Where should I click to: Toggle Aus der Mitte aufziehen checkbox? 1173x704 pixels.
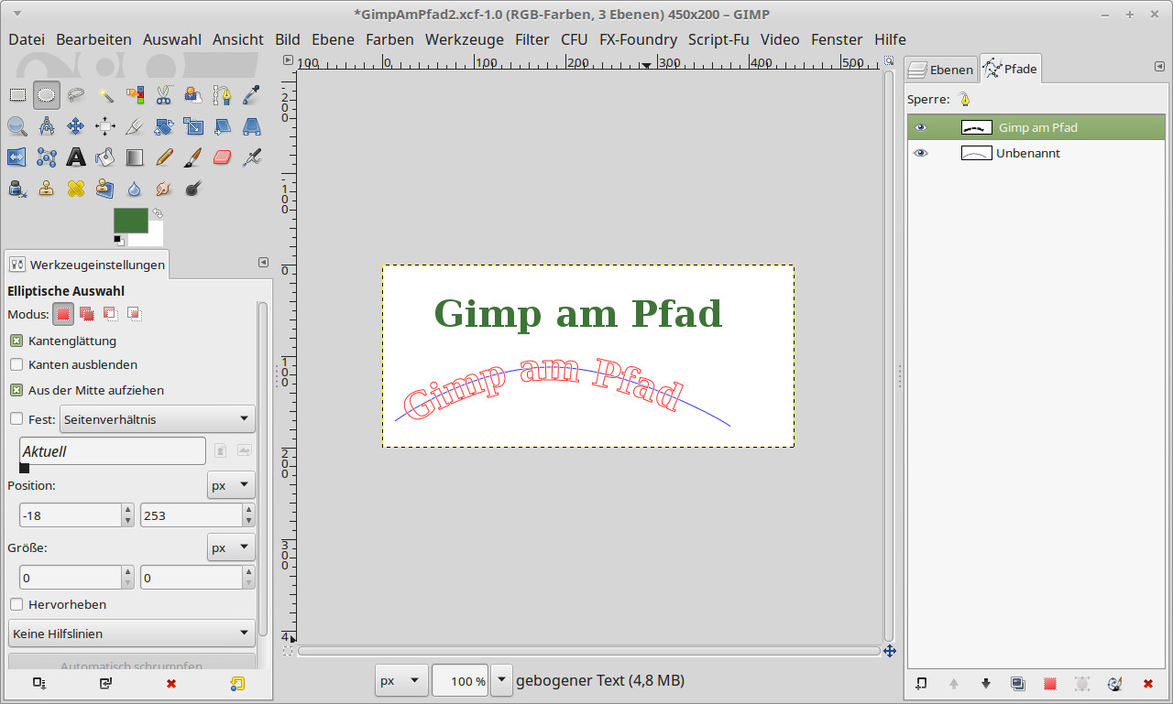click(x=16, y=390)
